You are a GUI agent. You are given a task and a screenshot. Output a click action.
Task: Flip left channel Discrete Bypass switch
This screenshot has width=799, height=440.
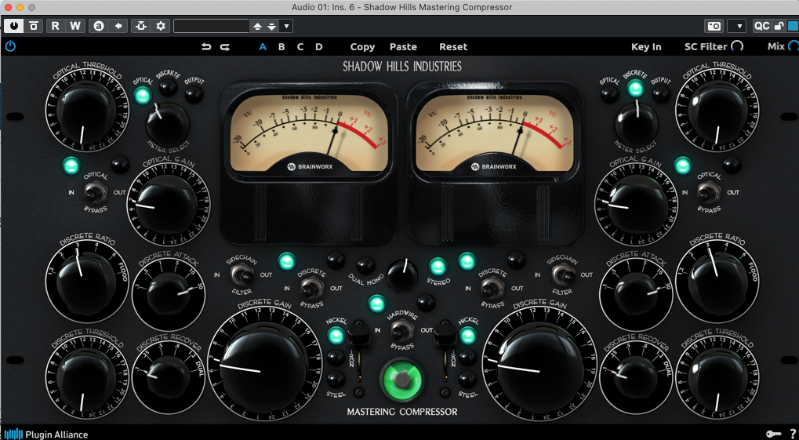tap(311, 288)
